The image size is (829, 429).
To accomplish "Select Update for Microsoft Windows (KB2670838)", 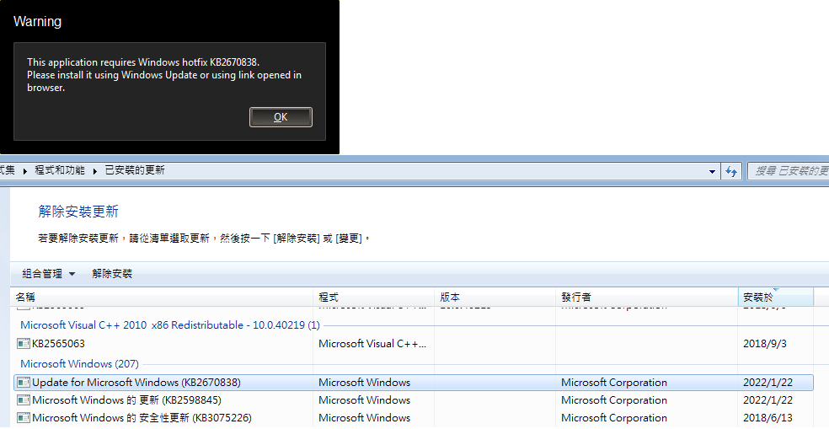I will click(413, 383).
